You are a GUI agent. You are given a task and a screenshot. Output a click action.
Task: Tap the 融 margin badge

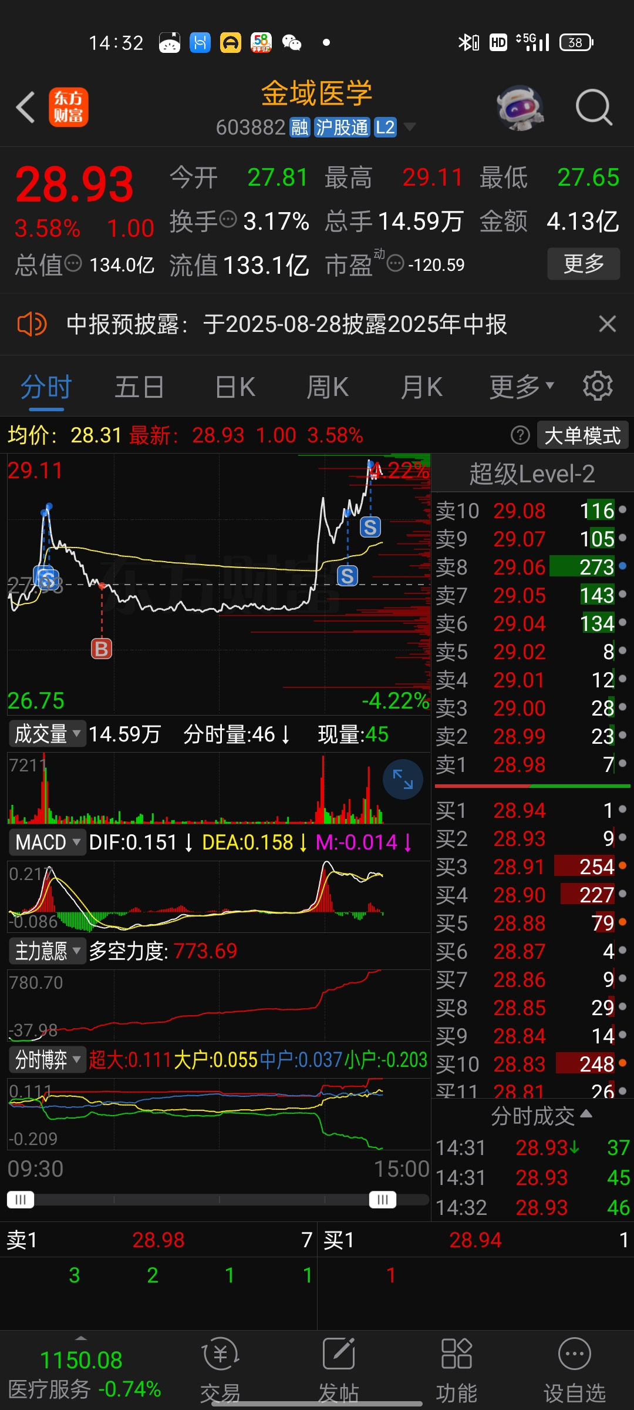(x=299, y=127)
